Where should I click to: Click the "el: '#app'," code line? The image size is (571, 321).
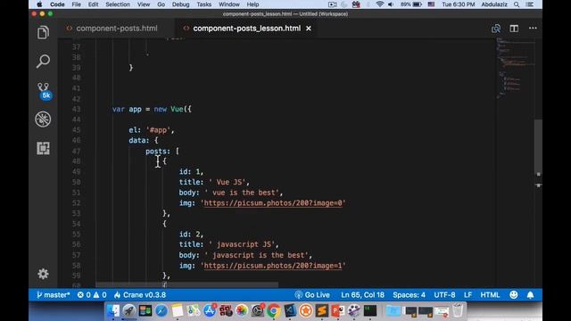[152, 130]
